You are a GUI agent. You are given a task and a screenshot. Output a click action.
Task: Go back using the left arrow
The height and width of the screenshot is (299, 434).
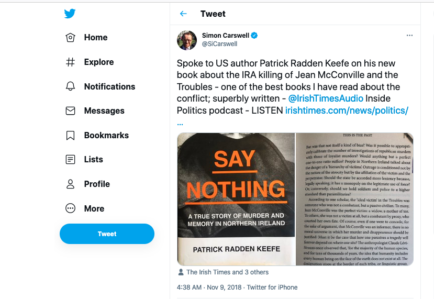183,14
